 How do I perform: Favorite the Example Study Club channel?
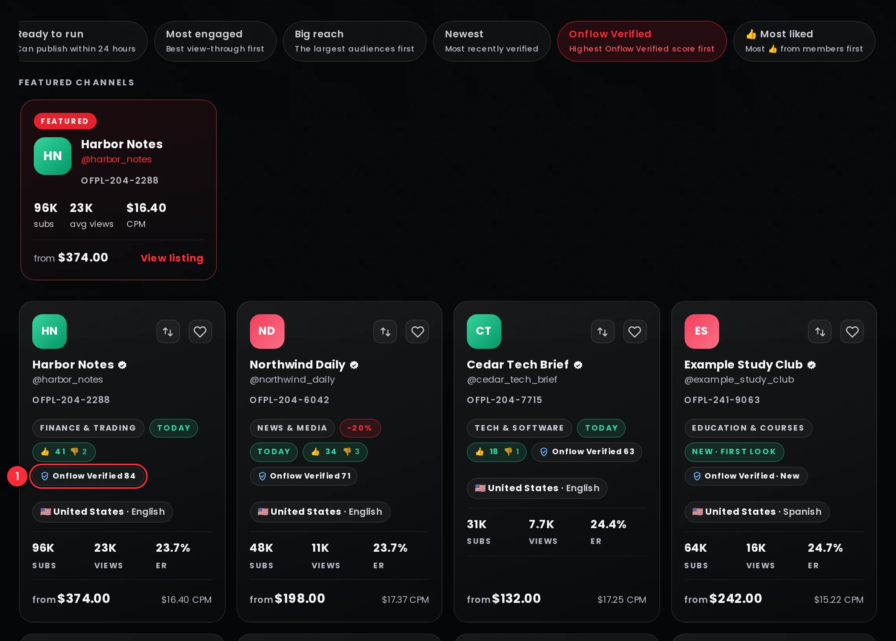click(852, 332)
